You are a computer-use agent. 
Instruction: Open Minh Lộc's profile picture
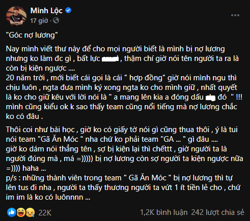click(x=16, y=16)
